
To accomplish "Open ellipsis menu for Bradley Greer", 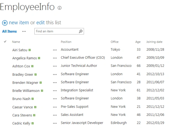I will [55, 75].
